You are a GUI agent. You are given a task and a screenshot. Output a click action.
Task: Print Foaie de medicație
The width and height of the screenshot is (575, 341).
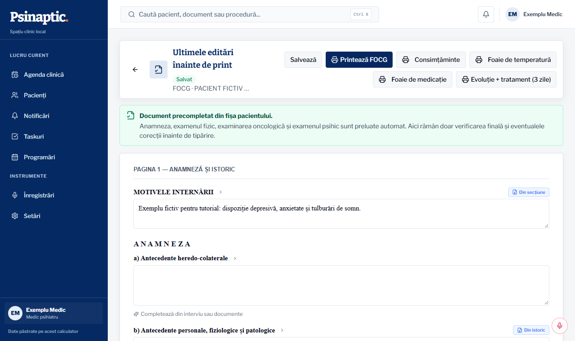[412, 79]
